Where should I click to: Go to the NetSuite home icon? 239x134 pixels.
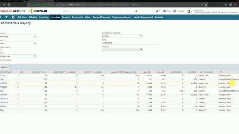point(13,17)
